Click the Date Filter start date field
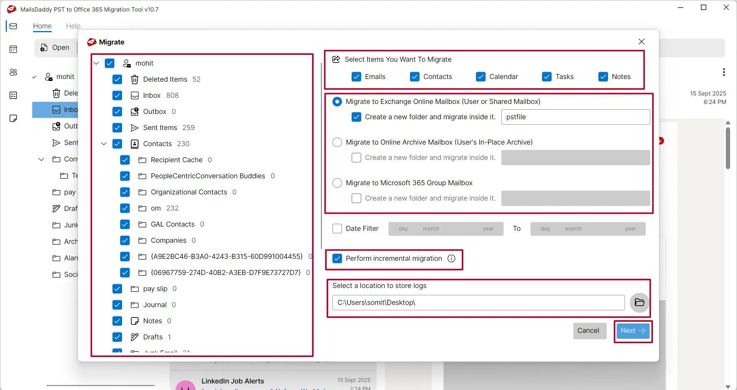Screen dimensions: 737x390 click(446, 229)
